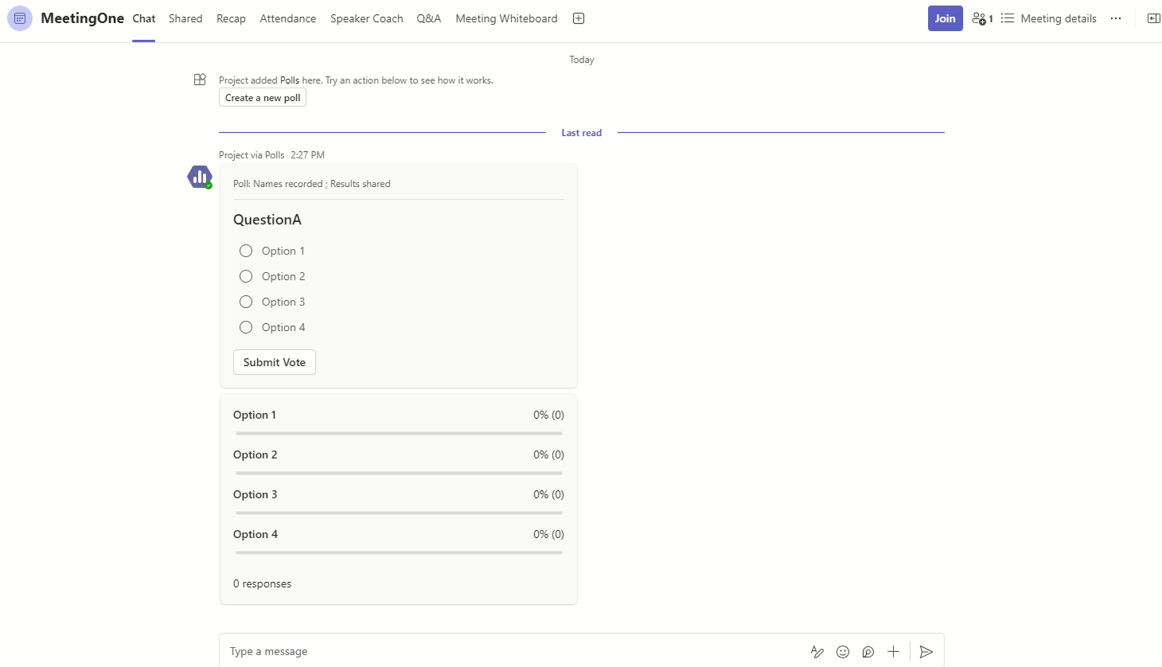
Task: Select Option 3 radio button
Action: coord(245,302)
